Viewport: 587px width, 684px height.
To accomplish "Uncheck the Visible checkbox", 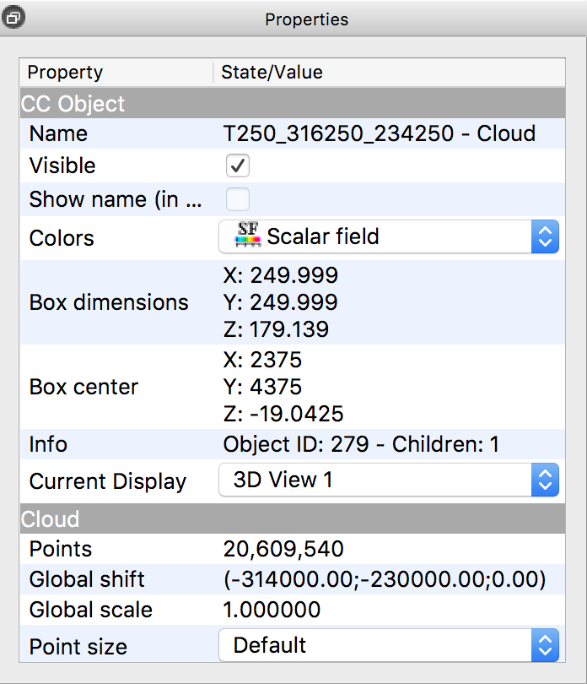I will 238,166.
